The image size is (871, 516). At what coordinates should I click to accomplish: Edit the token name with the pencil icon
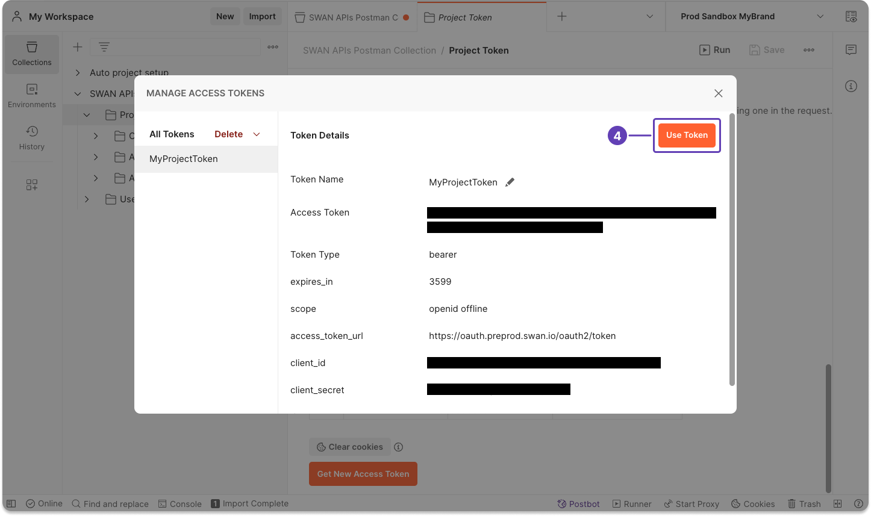pos(510,181)
